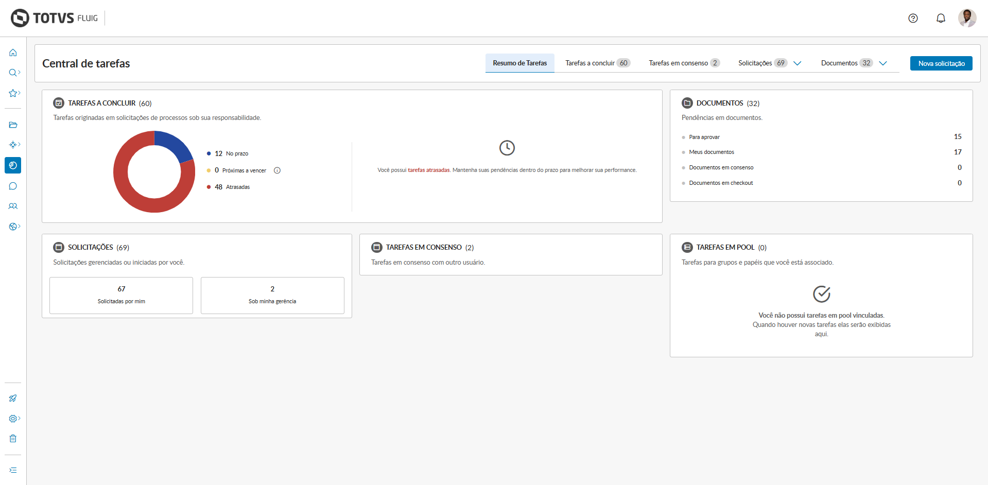Open the Solicitadas por mim card
The height and width of the screenshot is (485, 988).
click(122, 295)
